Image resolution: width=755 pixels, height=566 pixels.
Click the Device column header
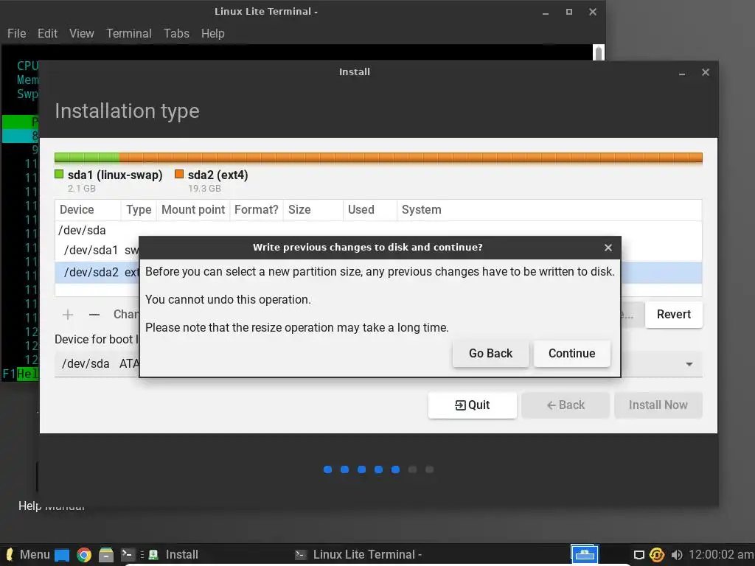click(87, 210)
